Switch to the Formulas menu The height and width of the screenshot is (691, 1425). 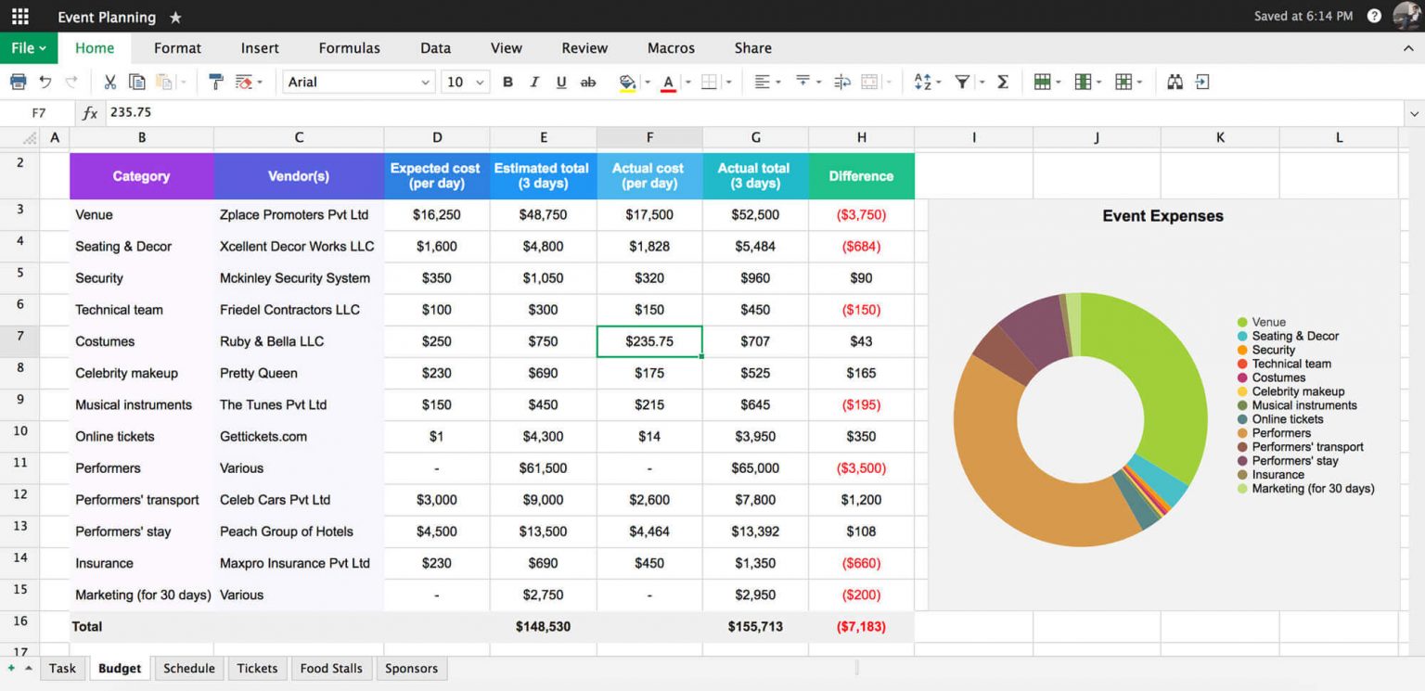[349, 47]
